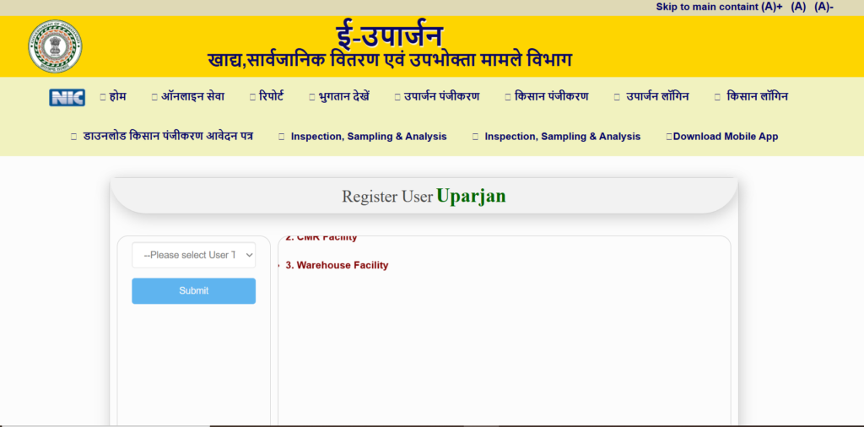This screenshot has height=427, width=864.
Task: Open किसान पंजीकरण page
Action: click(x=547, y=96)
